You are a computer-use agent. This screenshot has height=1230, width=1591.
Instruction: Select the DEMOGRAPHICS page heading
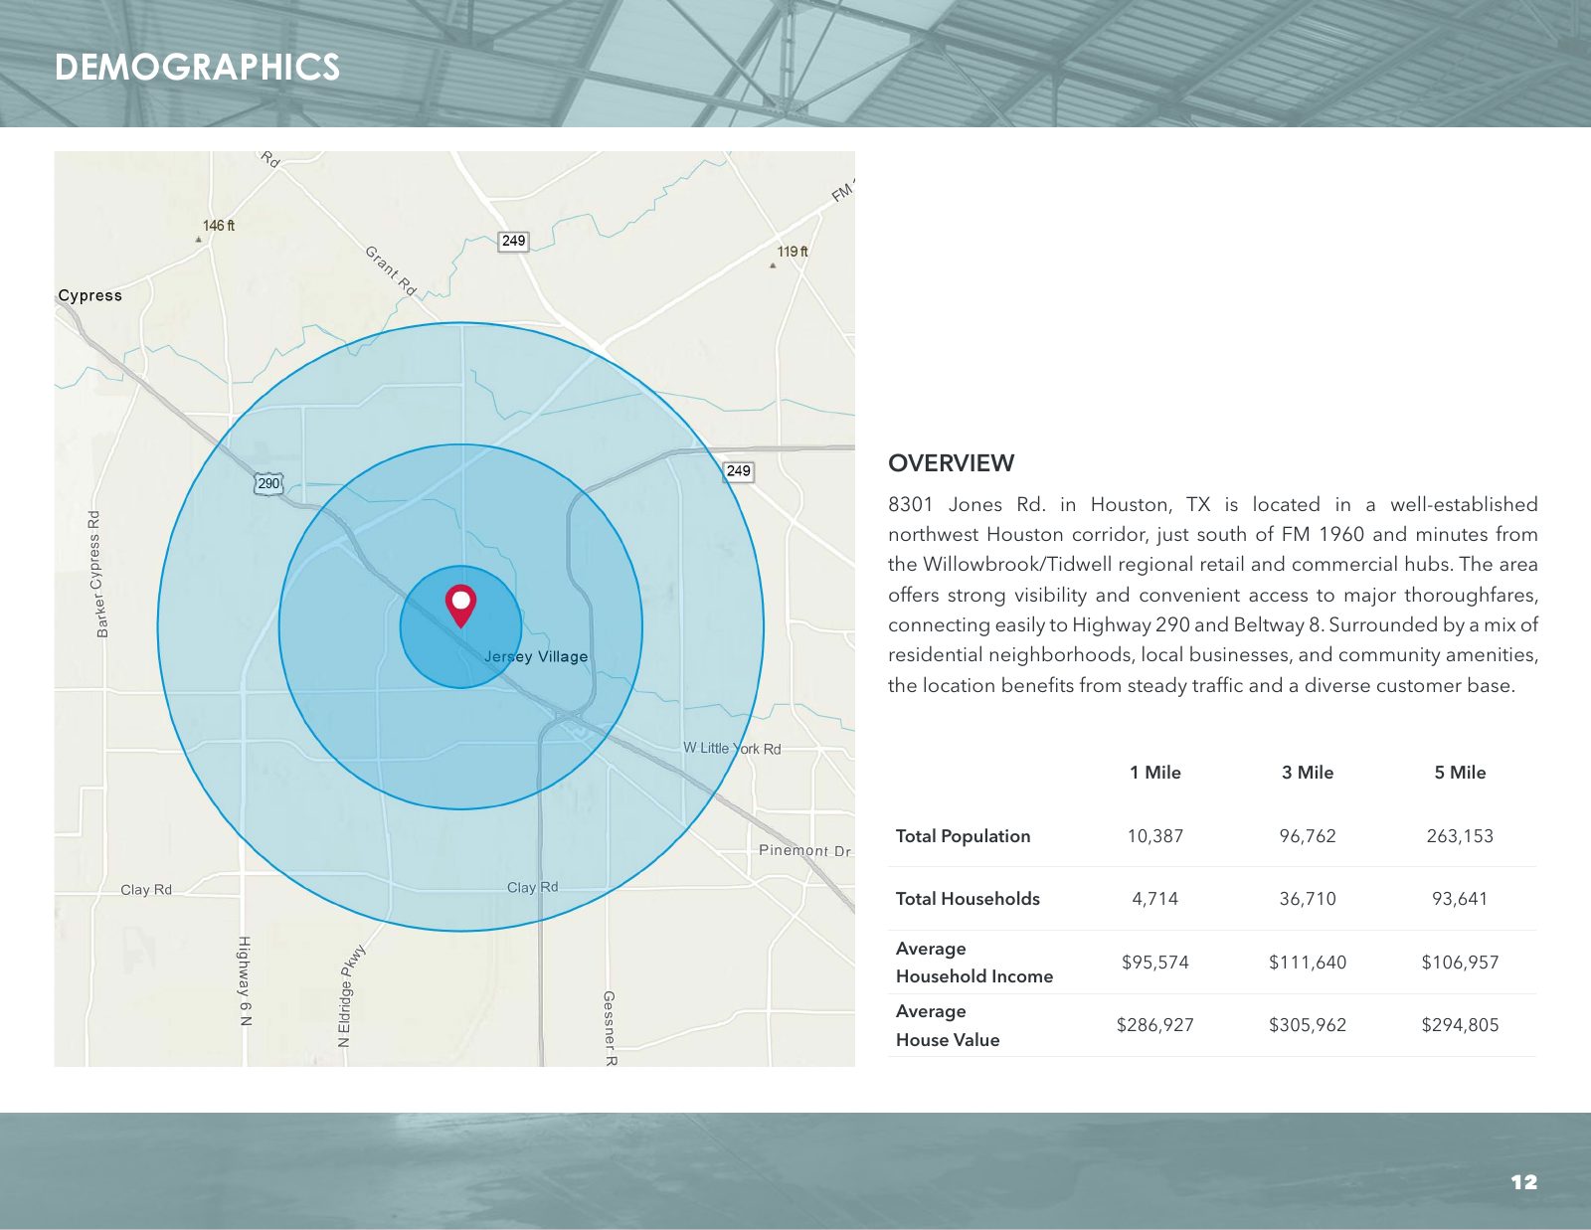pyautogui.click(x=197, y=67)
